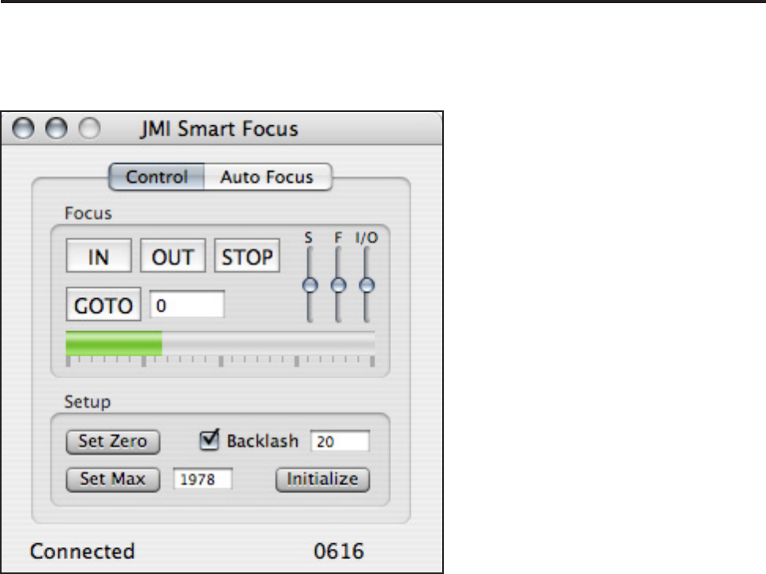Viewport: 766px width, 574px height.
Task: Click the position readout 0616
Action: click(x=339, y=552)
